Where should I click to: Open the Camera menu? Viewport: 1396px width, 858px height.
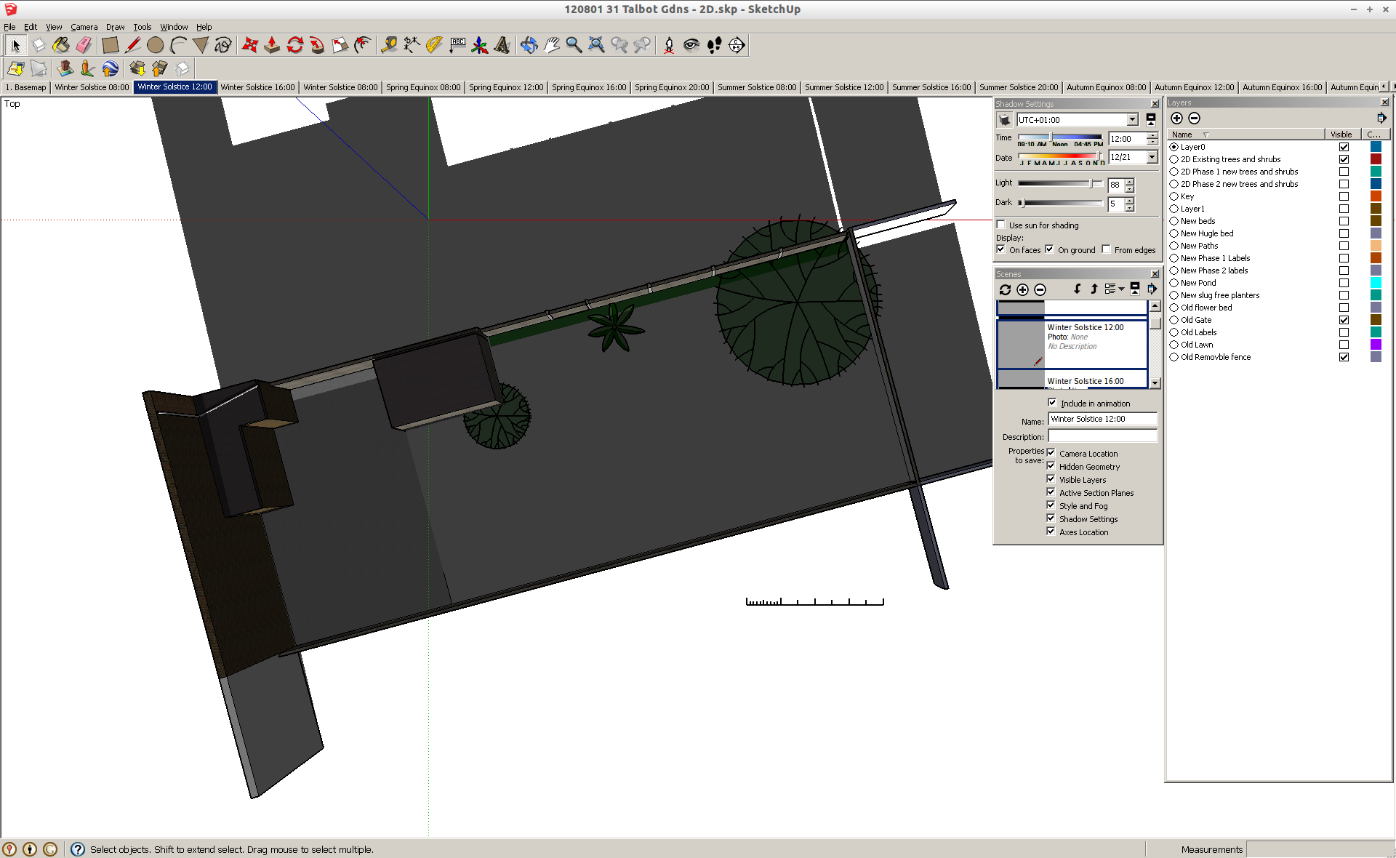(84, 27)
